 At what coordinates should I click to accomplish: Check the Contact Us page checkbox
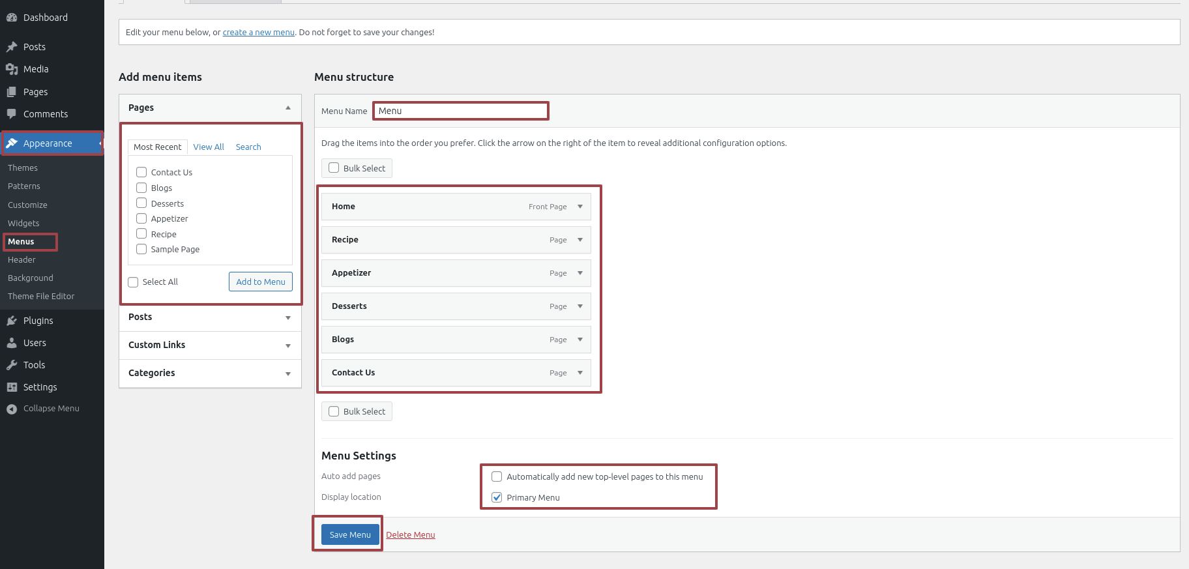pos(141,172)
